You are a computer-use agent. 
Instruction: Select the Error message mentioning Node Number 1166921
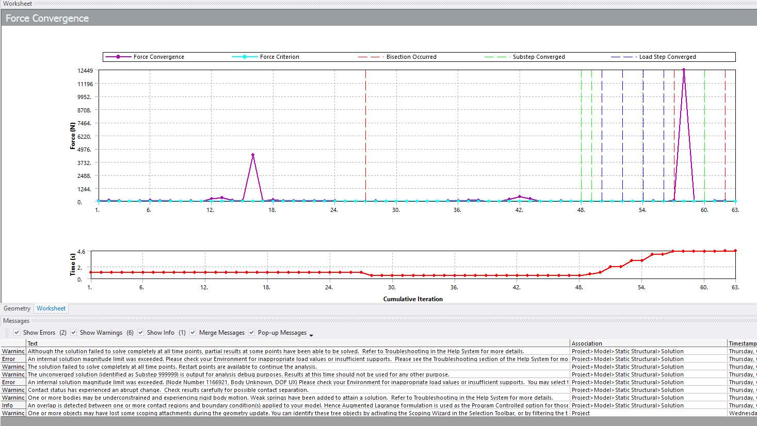[x=206, y=382]
